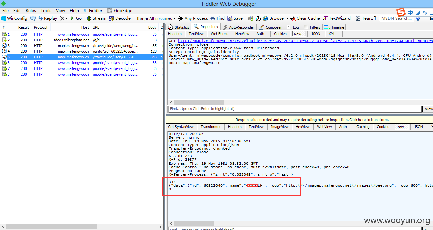433x230 pixels.
Task: Open the Timeline tab
Action: coord(334,27)
